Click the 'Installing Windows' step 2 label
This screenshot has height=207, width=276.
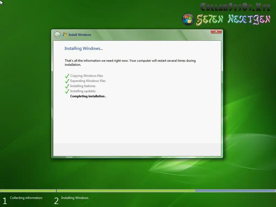point(75,198)
